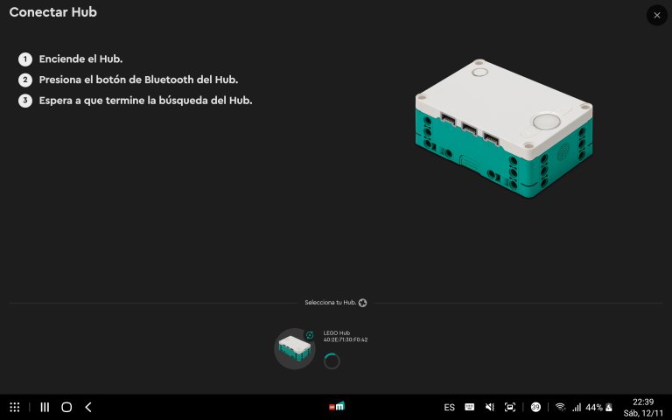Open the LEGO Mindstorms app taskbar icon
Viewport: 672px width, 420px height.
tap(336, 406)
